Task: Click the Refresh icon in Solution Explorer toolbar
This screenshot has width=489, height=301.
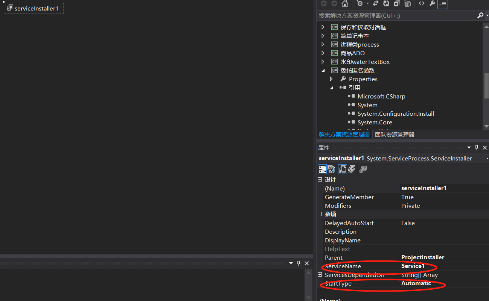Action: click(386, 4)
